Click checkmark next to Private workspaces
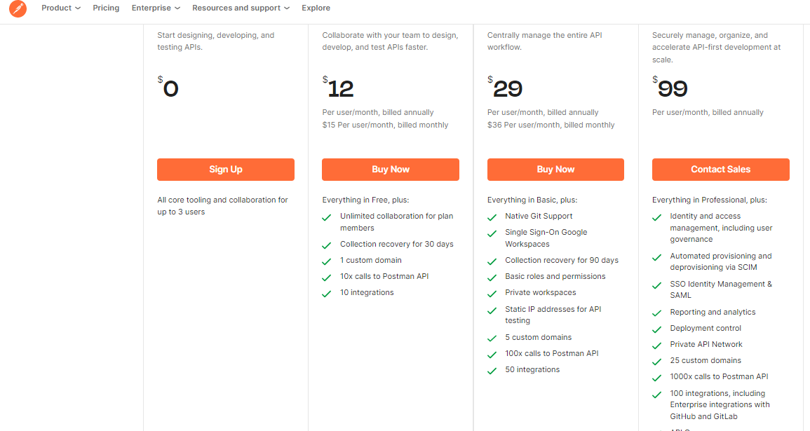 tap(492, 294)
